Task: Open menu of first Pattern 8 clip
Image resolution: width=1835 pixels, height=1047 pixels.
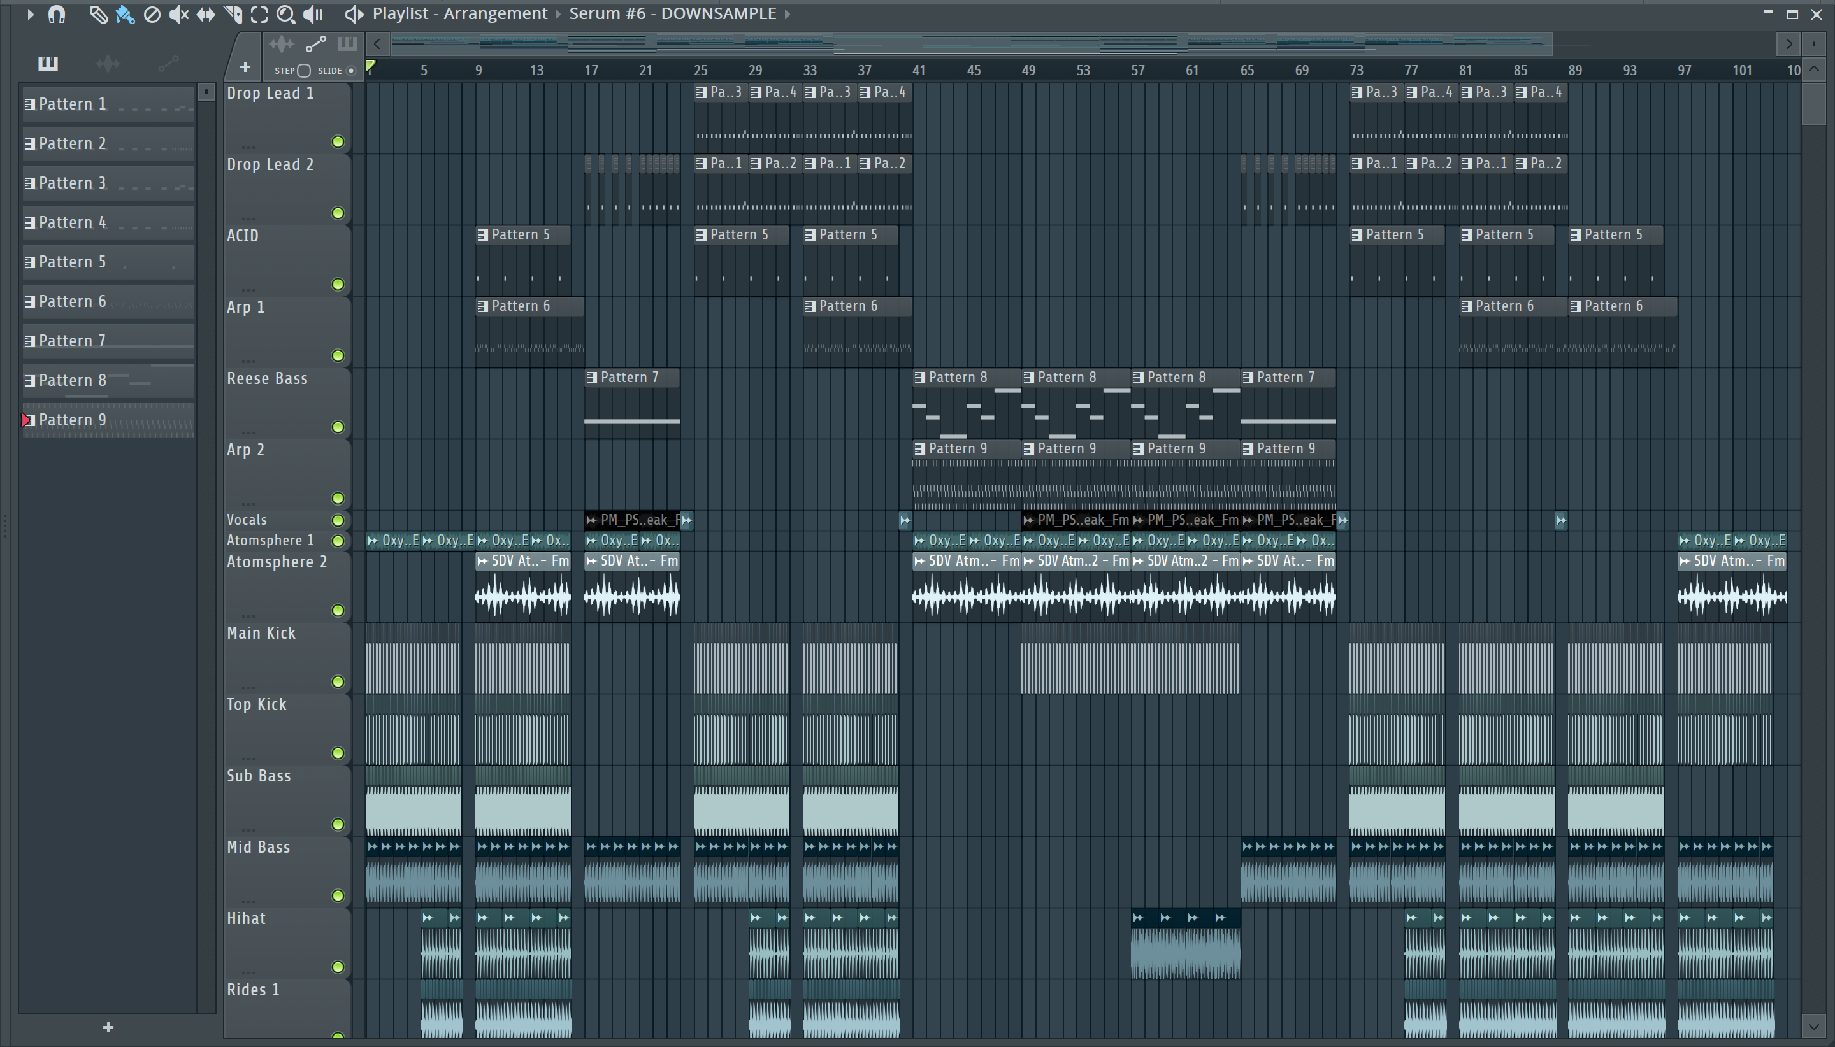Action: click(919, 377)
